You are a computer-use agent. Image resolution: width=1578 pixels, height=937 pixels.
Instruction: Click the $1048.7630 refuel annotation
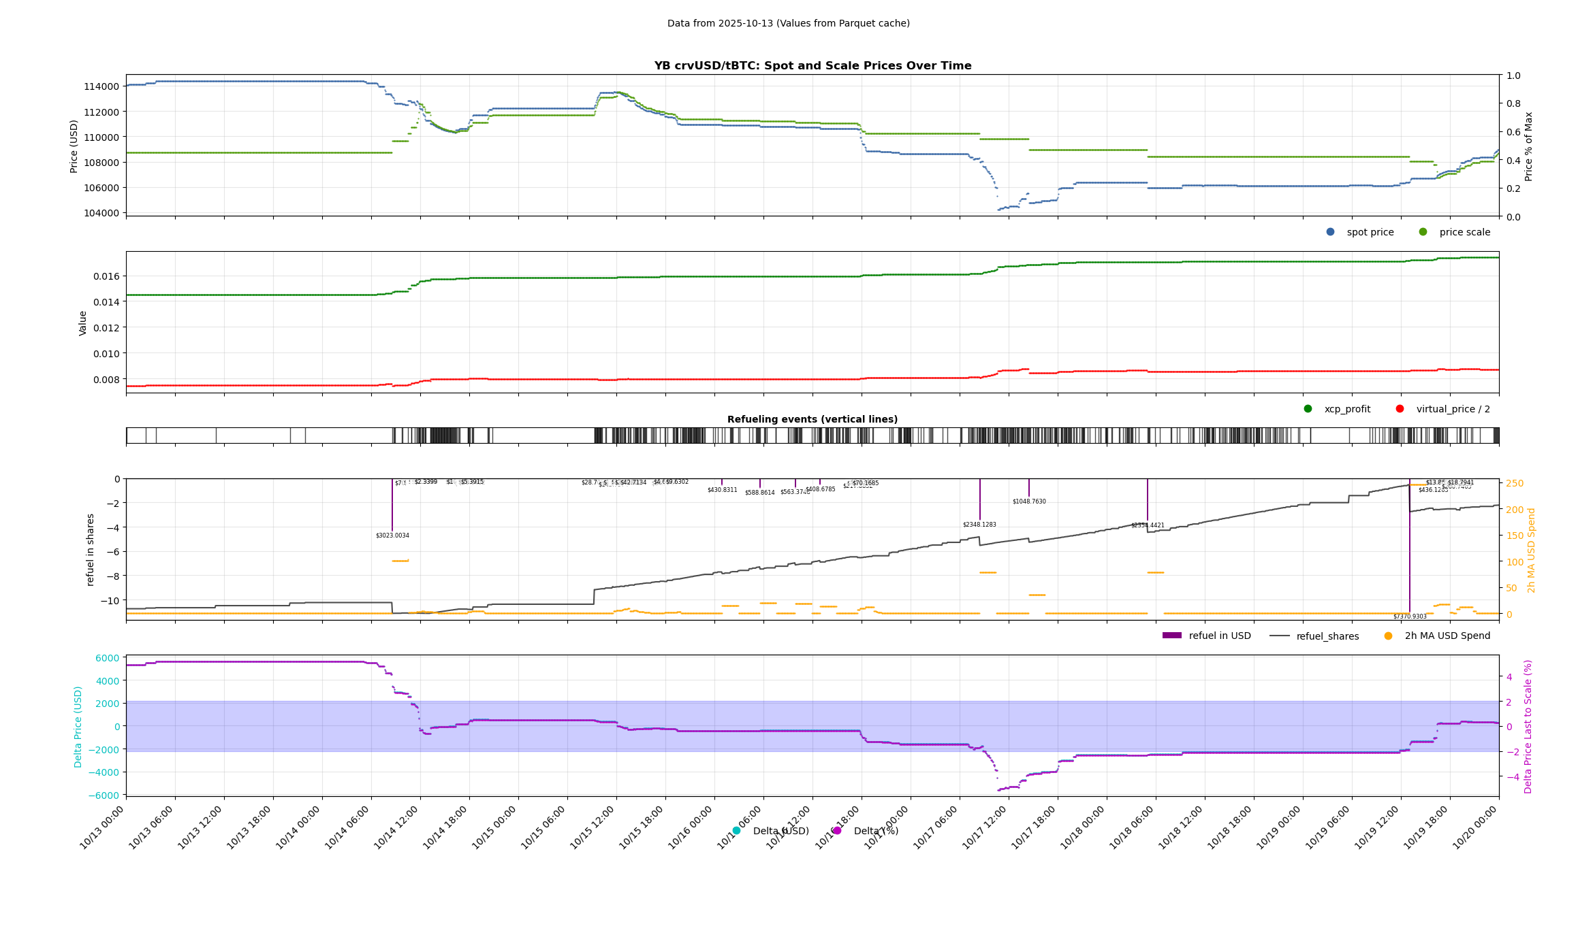click(1029, 502)
